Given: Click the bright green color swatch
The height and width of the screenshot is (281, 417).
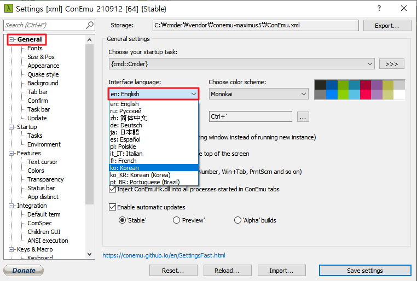Looking at the screenshot, I should click(343, 94).
